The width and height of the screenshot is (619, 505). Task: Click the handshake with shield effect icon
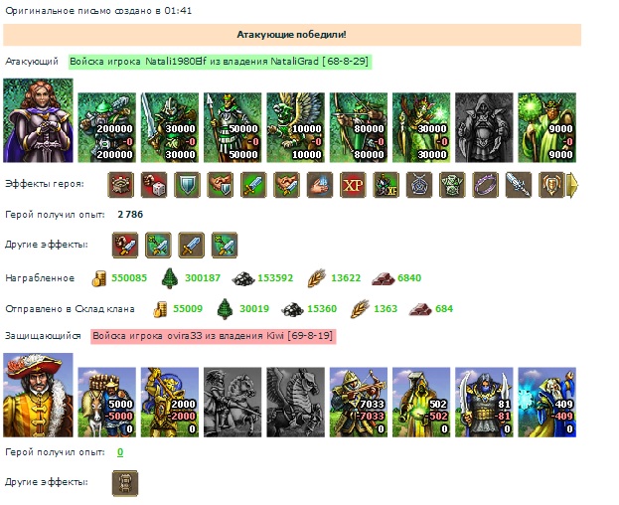pos(221,185)
